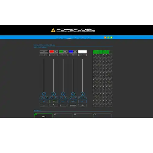The height and width of the screenshot is (153, 153).
Task: Click the label button below the red swatch
Action: pyautogui.click(x=54, y=55)
